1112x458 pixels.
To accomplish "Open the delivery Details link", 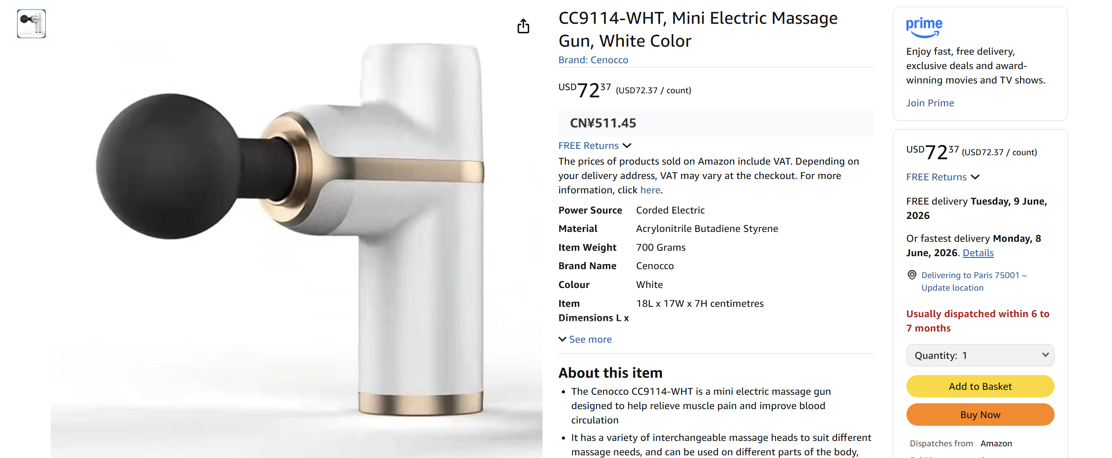I will tap(978, 253).
